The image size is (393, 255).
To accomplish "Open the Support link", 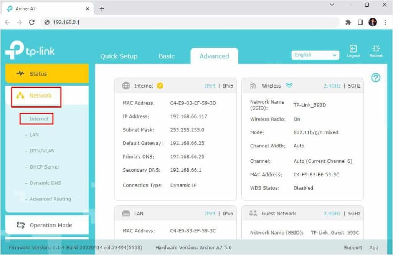I will coord(353,247).
